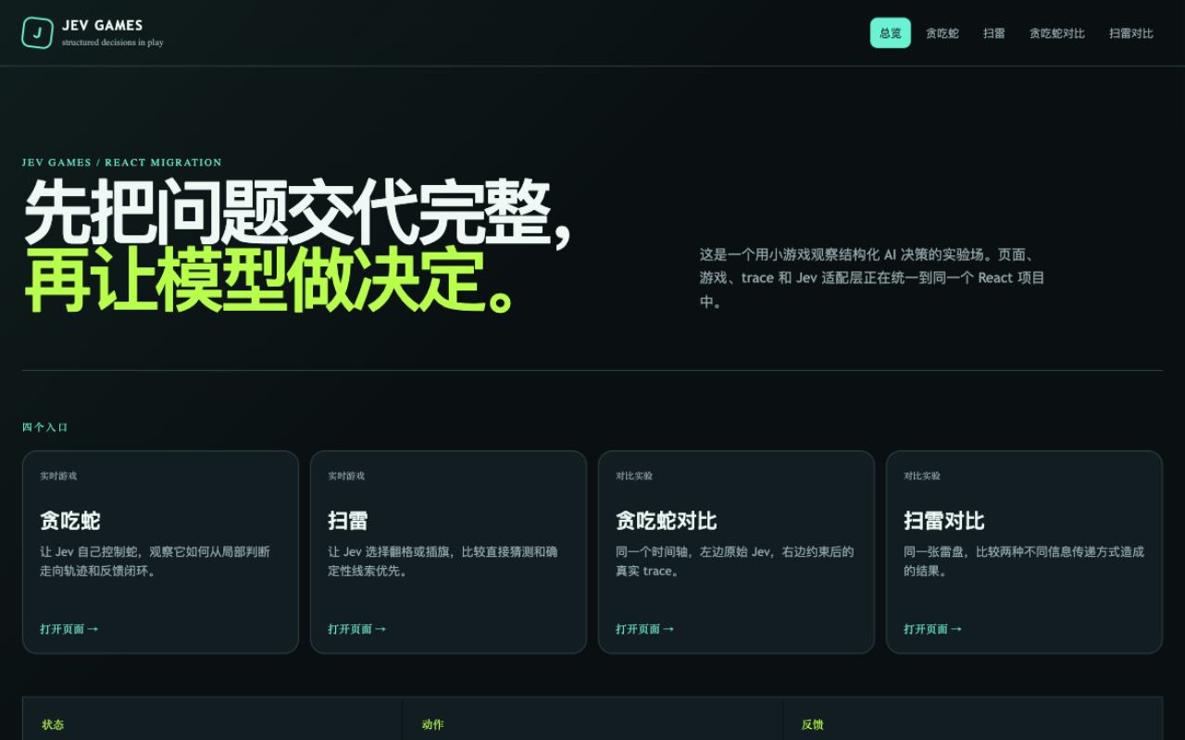Click the 贪吃蛇对比 description about 同一个时间轴
This screenshot has width=1185, height=740.
pyautogui.click(x=735, y=561)
